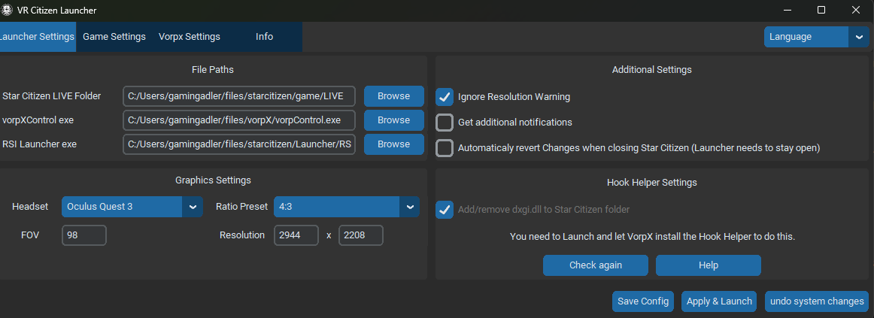Click the RSI Launcher exe path field
874x318 pixels.
[239, 144]
